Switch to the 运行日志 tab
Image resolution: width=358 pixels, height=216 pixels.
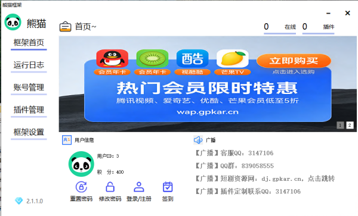29,65
